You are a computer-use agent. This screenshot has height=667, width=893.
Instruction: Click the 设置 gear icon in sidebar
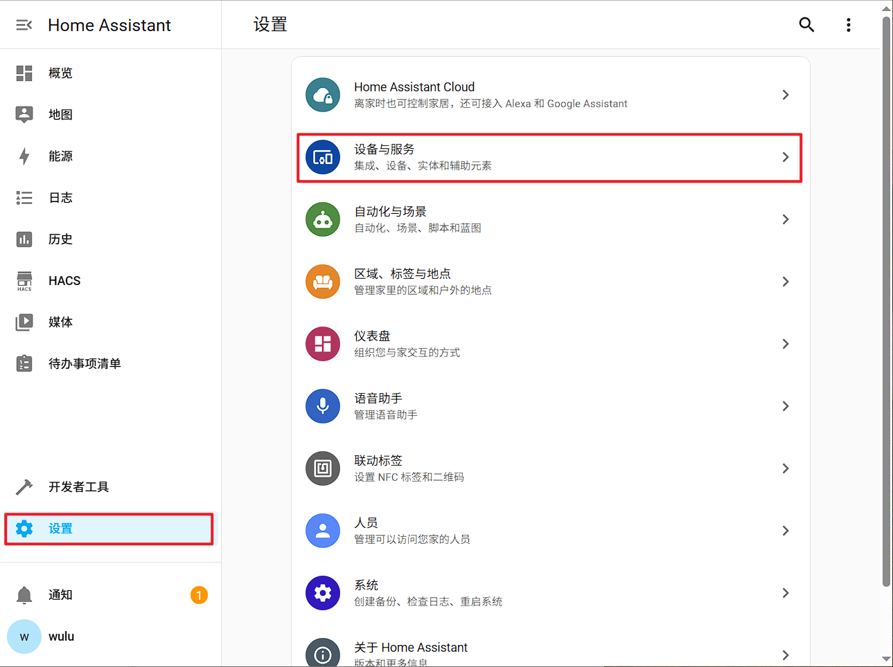point(24,529)
